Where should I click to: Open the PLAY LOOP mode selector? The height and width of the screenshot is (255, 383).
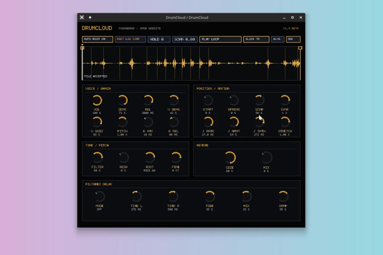(x=220, y=39)
